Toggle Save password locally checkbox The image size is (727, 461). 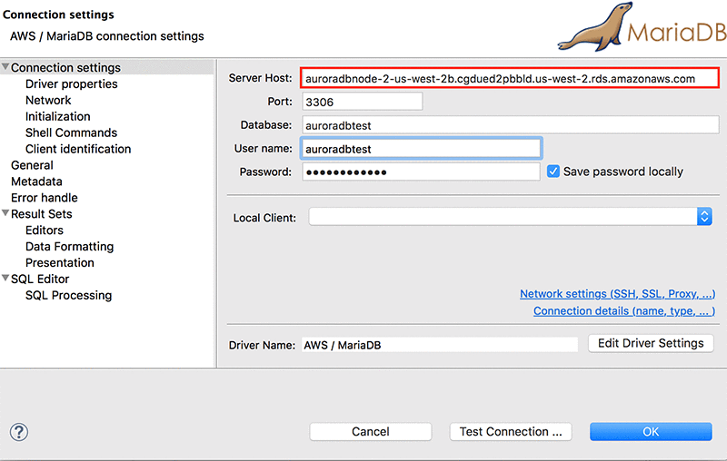(553, 172)
